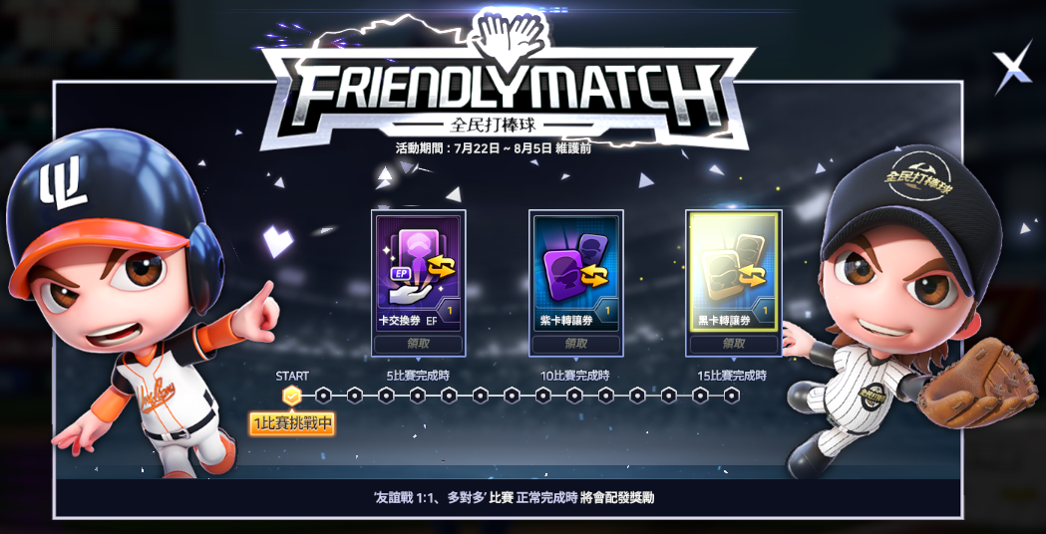Screen dimensions: 1046x534
Task: Close the Friendly Match event popup
Action: click(1013, 70)
